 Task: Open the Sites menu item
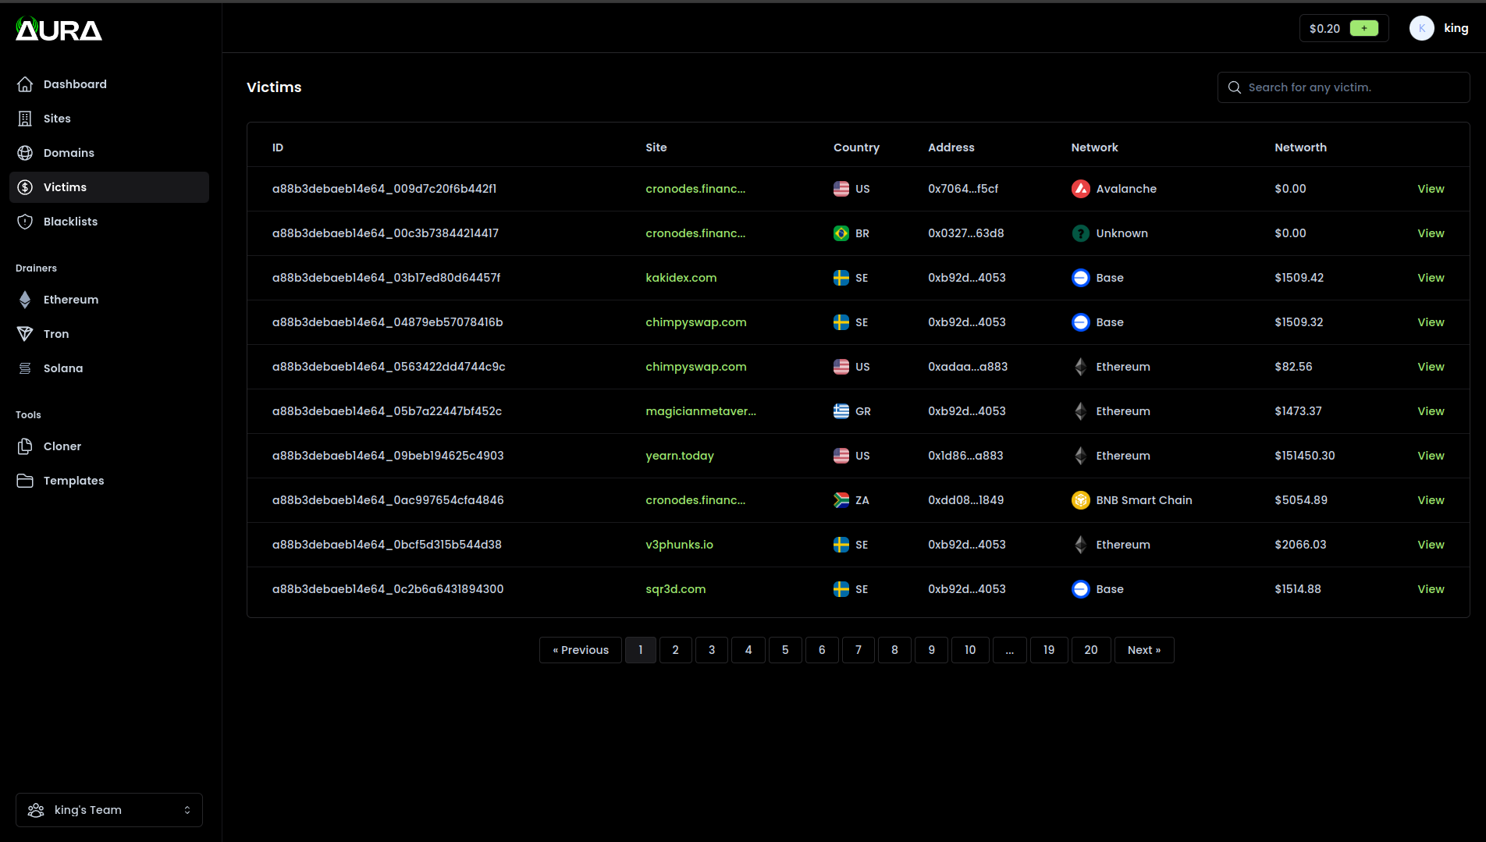click(x=109, y=119)
